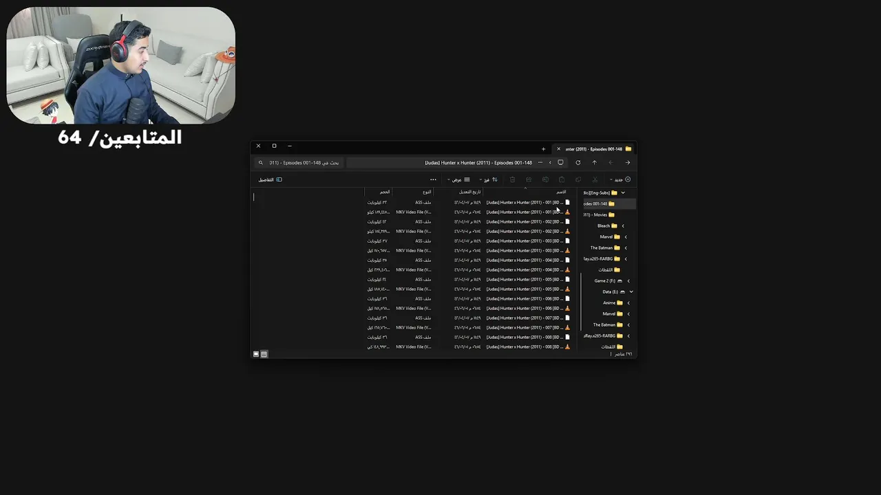
Task: Select Anime folder under Data (E:)
Action: click(x=613, y=303)
